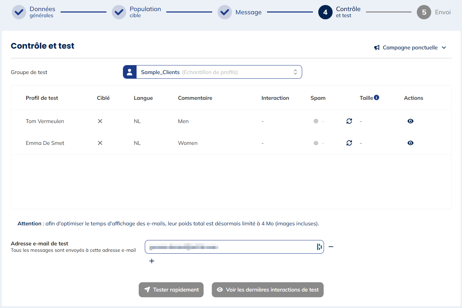Click the Taille info icon
The image size is (462, 308).
(x=376, y=98)
